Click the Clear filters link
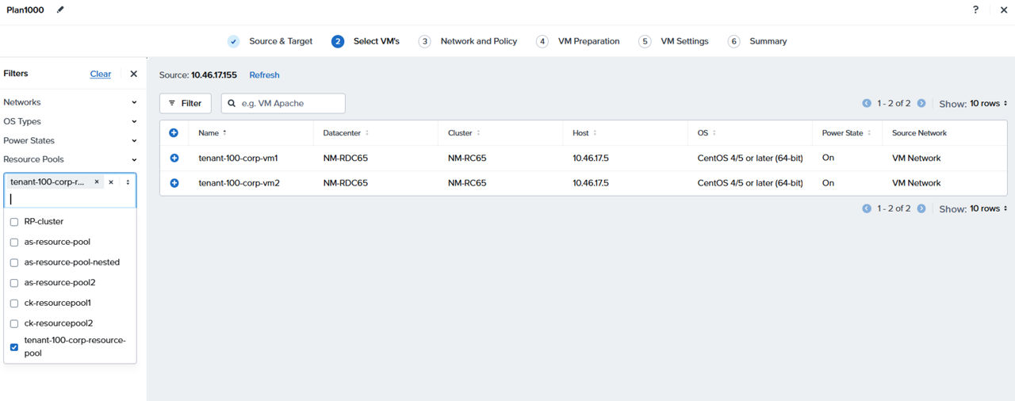The height and width of the screenshot is (401, 1015). [x=101, y=74]
